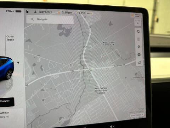Tap the Pioneer Park map label
Image resolution: width=170 pixels, height=128 pixels.
coord(139,78)
